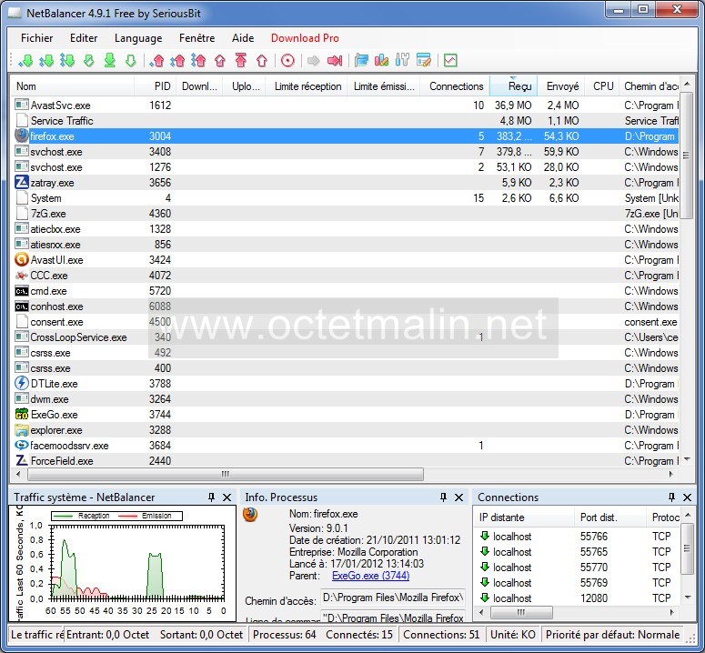Sort by Limite réception column header
The image size is (705, 653).
pos(307,86)
